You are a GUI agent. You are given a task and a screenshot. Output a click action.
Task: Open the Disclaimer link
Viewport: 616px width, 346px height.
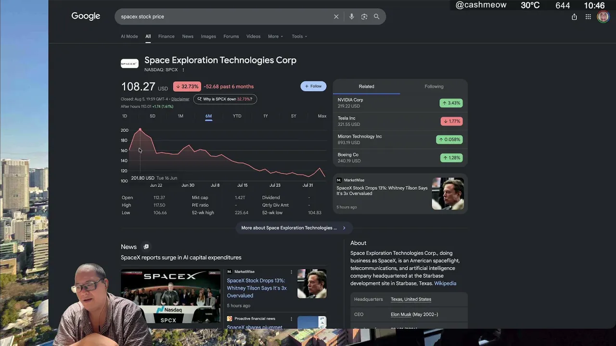pyautogui.click(x=180, y=99)
